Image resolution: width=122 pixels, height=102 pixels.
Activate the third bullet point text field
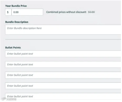pos(63,75)
